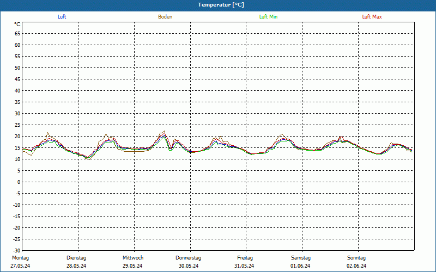Click the -15 y-axis value
Viewport: 436px width, 272px height.
pos(17,217)
